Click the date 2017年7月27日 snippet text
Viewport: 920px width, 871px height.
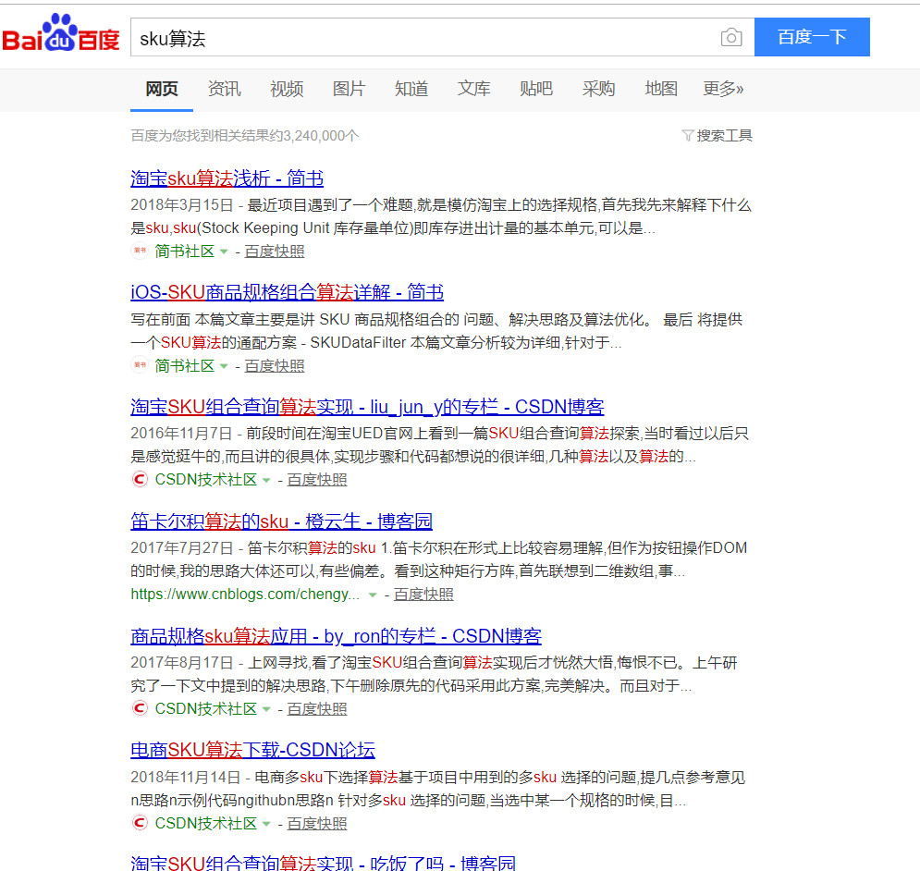(182, 547)
